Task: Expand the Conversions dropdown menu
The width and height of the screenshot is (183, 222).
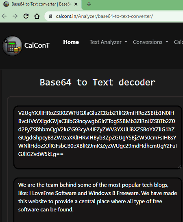Action: point(150,42)
